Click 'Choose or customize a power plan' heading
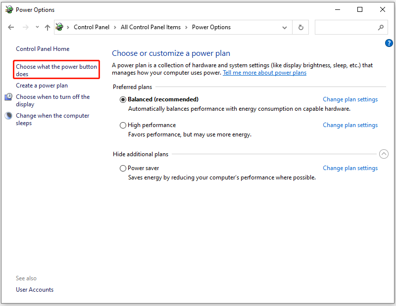The height and width of the screenshot is (306, 396). pos(171,53)
